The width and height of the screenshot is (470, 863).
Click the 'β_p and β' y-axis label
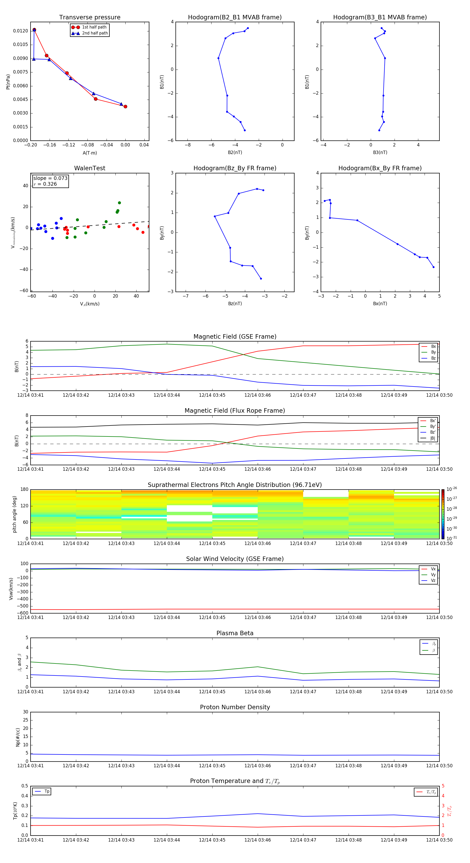pos(19,662)
